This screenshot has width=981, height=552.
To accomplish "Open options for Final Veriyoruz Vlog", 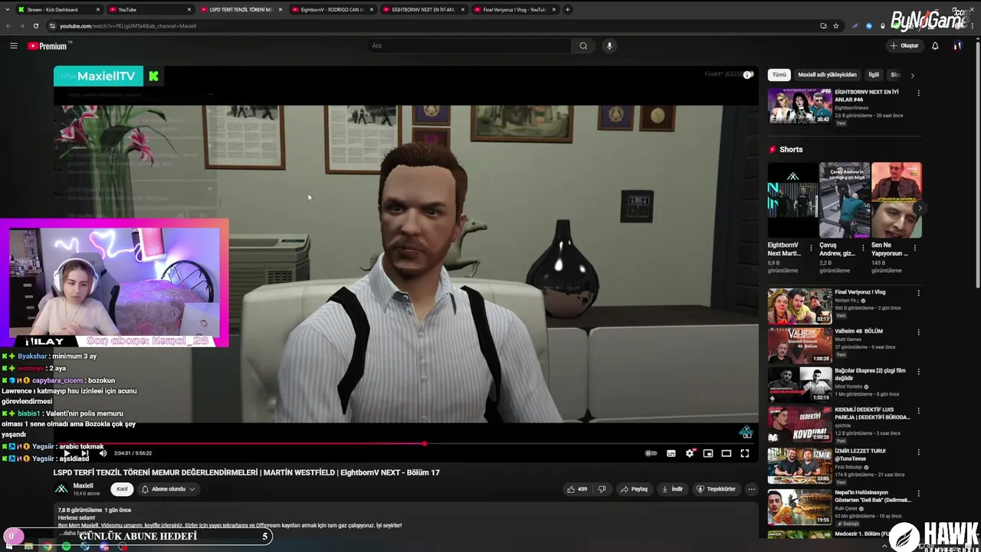I will [918, 293].
